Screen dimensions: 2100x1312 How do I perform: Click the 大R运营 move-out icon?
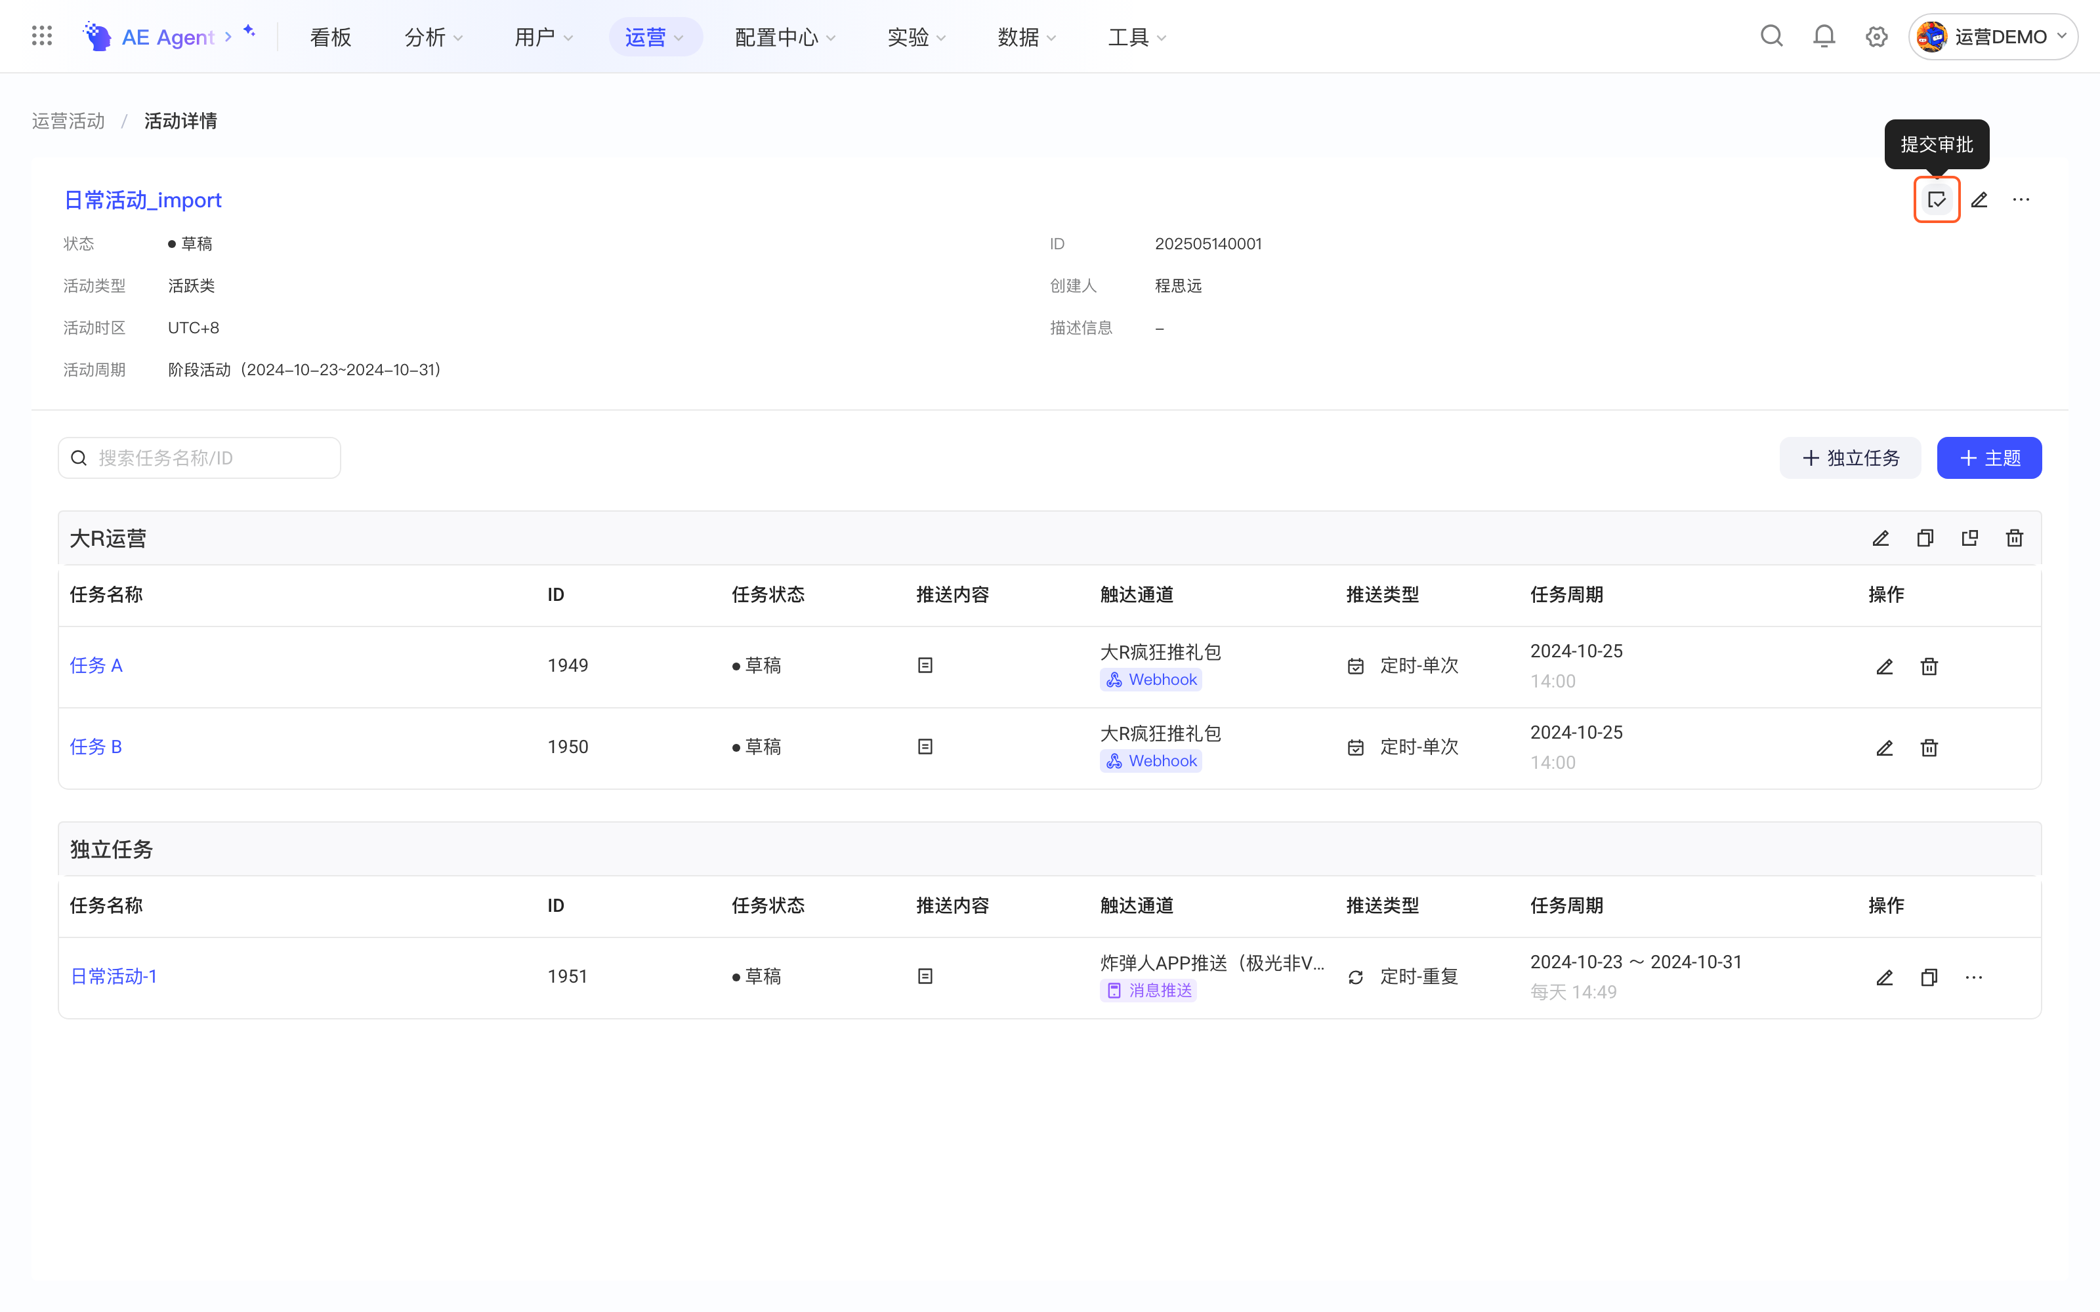[1970, 538]
